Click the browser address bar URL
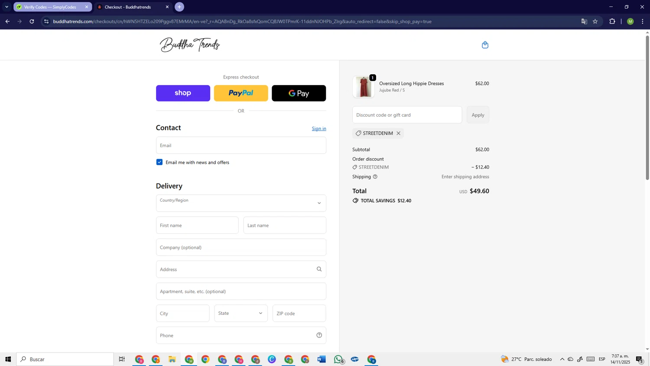Image resolution: width=650 pixels, height=366 pixels. [242, 21]
